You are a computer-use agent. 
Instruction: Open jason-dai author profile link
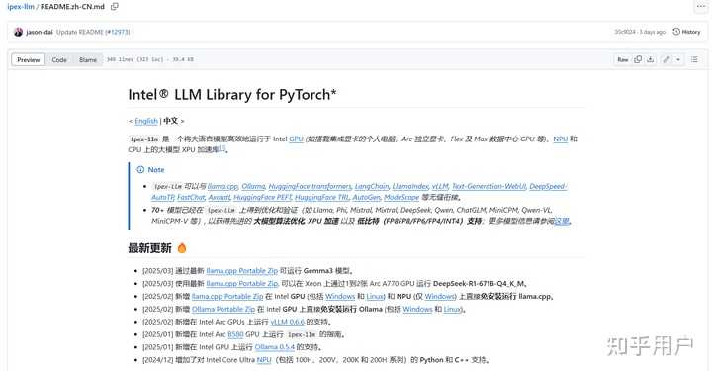[x=40, y=32]
